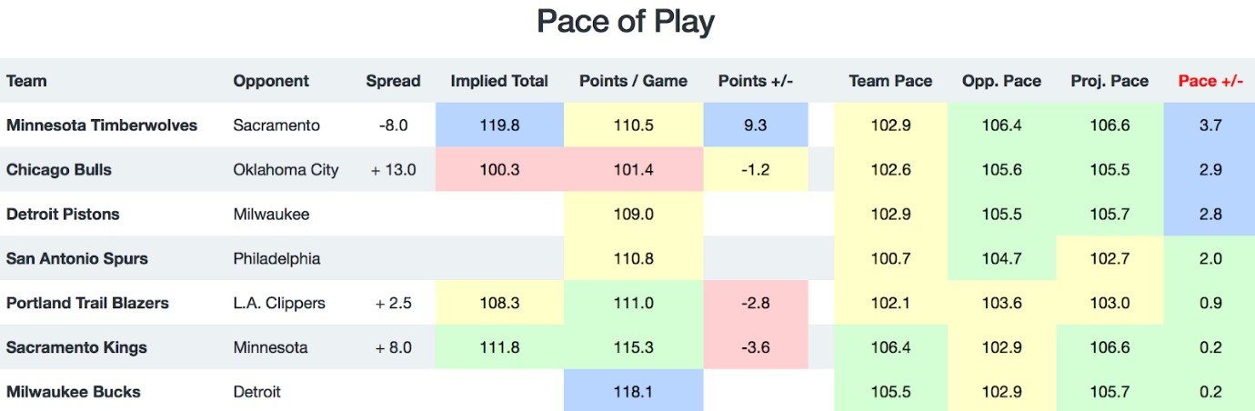Click the Milwaukee Bucks team name
The image size is (1255, 411).
click(x=74, y=392)
